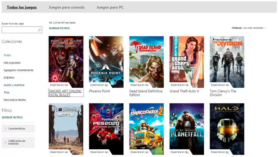
Task: Select Agregados recientemente collection
Action: [19, 70]
